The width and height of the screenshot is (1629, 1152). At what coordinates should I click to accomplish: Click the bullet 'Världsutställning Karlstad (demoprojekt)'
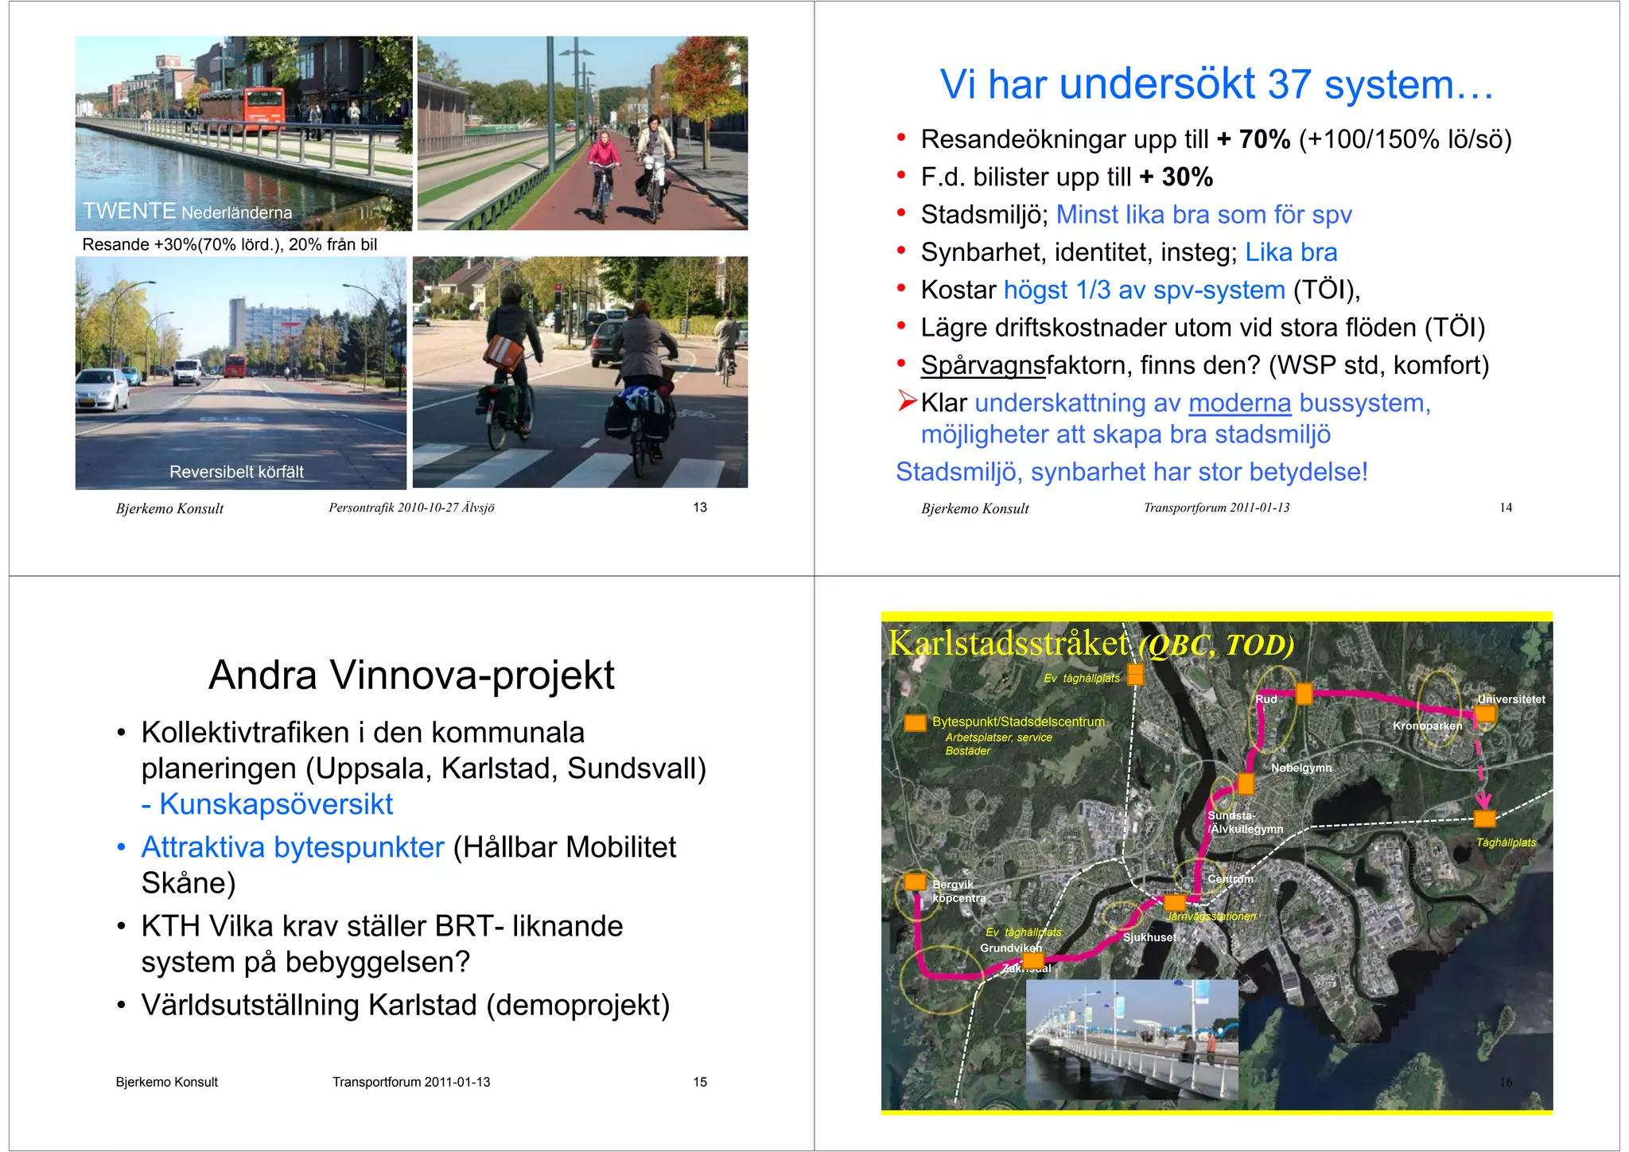pyautogui.click(x=406, y=1005)
